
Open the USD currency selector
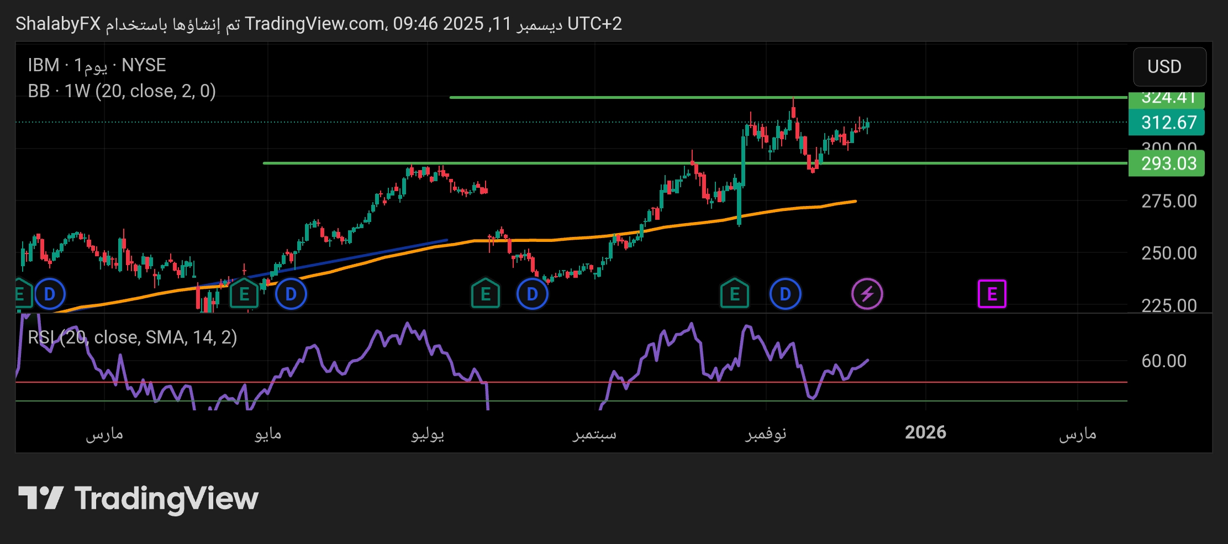tap(1169, 67)
